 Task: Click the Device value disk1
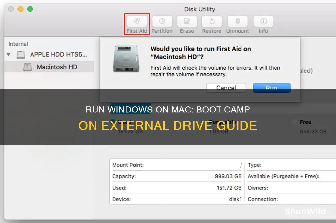(x=235, y=199)
